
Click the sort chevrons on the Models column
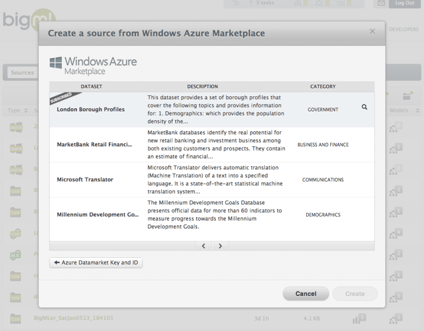(x=418, y=110)
